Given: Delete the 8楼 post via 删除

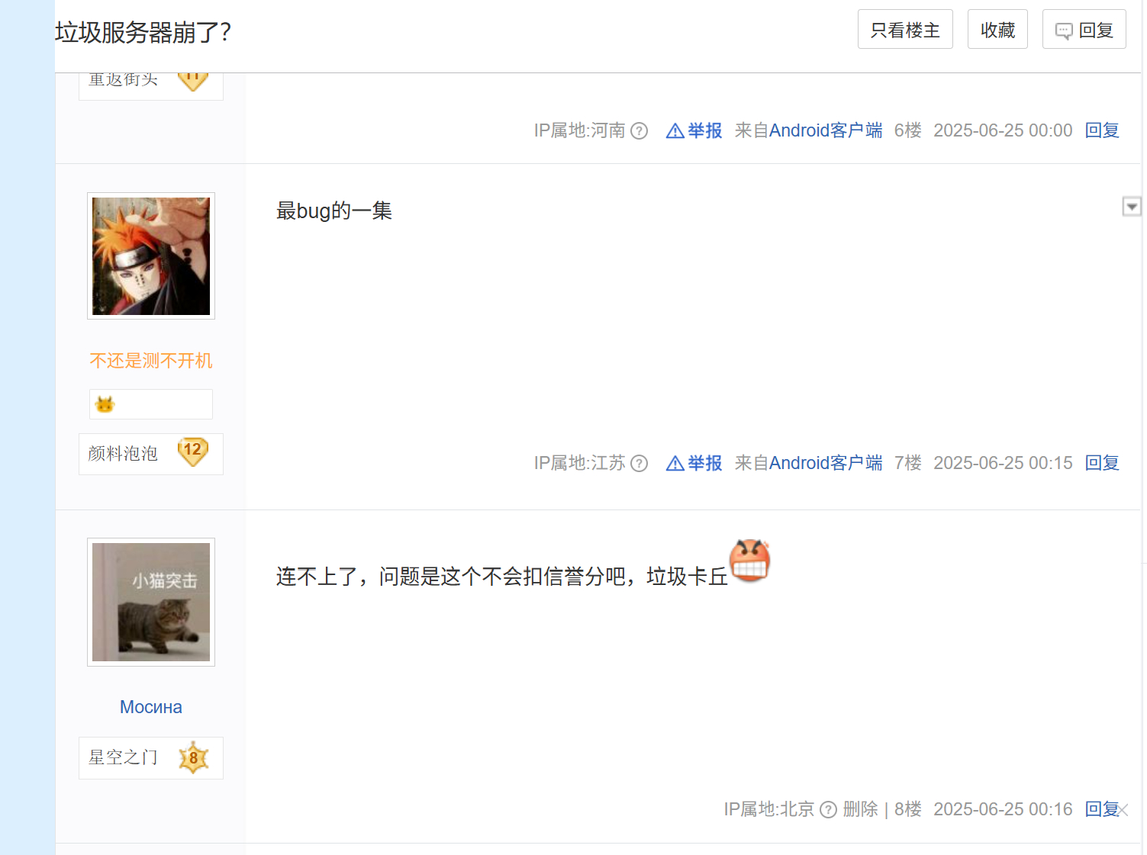Looking at the screenshot, I should pos(860,809).
